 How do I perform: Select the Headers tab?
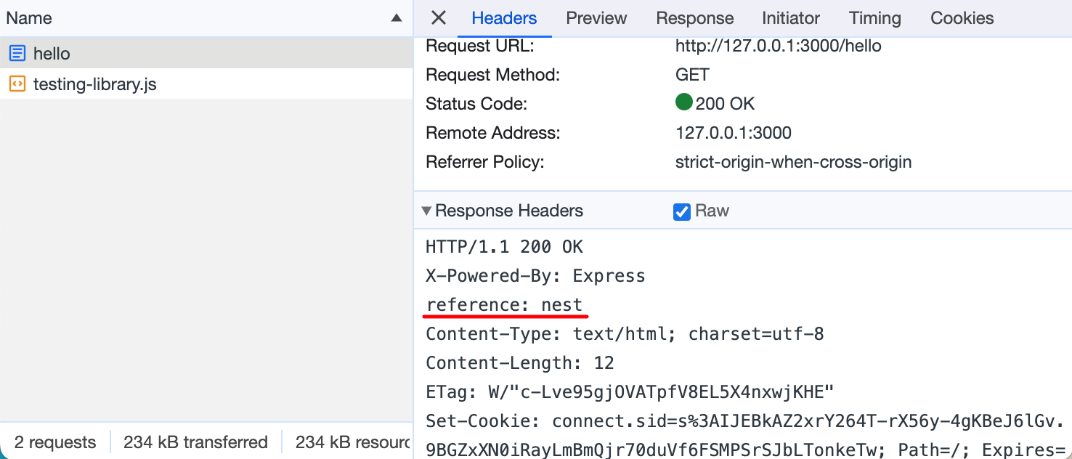click(504, 18)
